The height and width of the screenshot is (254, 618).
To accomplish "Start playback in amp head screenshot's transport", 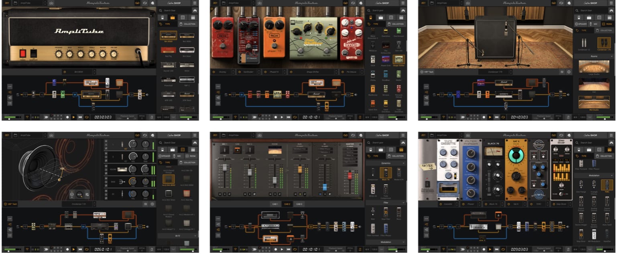I will click(74, 117).
